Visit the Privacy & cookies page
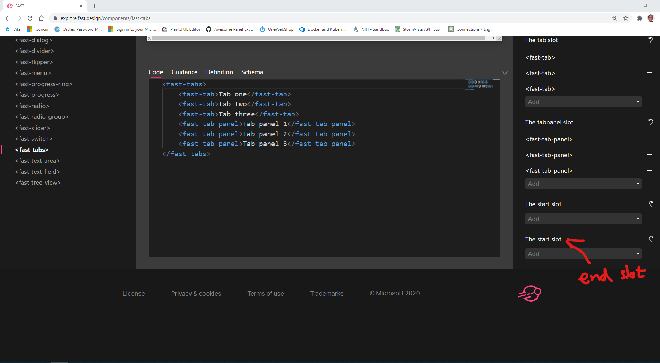Screen dimensions: 660x363 (x=196, y=293)
